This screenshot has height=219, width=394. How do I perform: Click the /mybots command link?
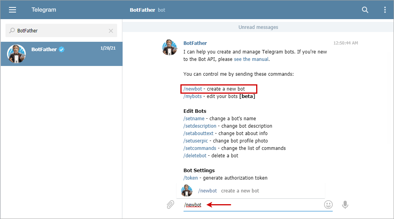tap(193, 96)
